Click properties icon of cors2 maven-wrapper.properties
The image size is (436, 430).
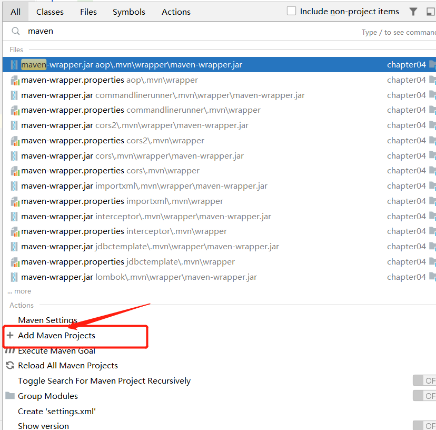click(15, 141)
